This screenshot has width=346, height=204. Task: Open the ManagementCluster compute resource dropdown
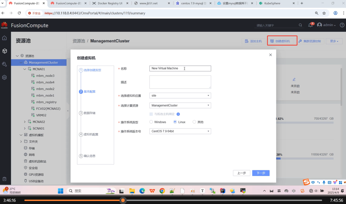click(180, 105)
